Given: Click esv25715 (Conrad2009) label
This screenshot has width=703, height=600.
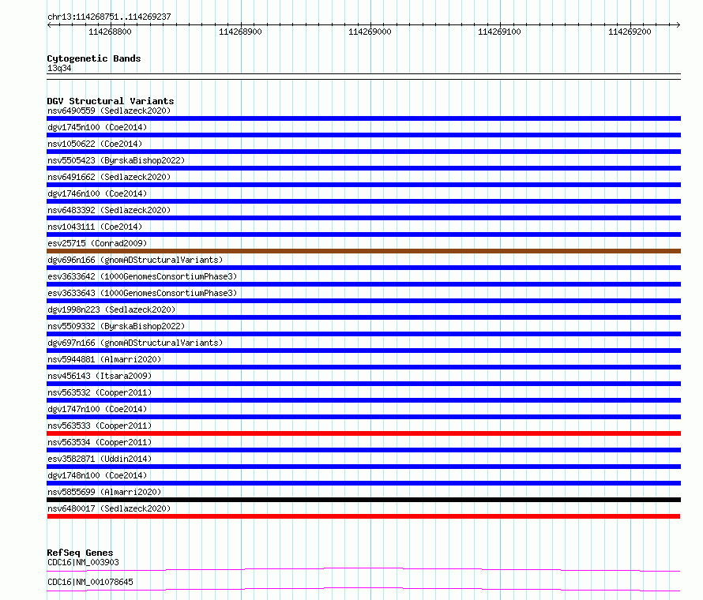Looking at the screenshot, I should point(97,243).
